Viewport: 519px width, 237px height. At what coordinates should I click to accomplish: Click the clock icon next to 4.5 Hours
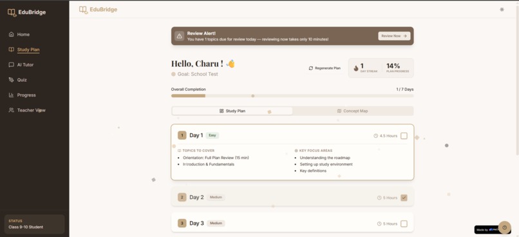coord(375,136)
